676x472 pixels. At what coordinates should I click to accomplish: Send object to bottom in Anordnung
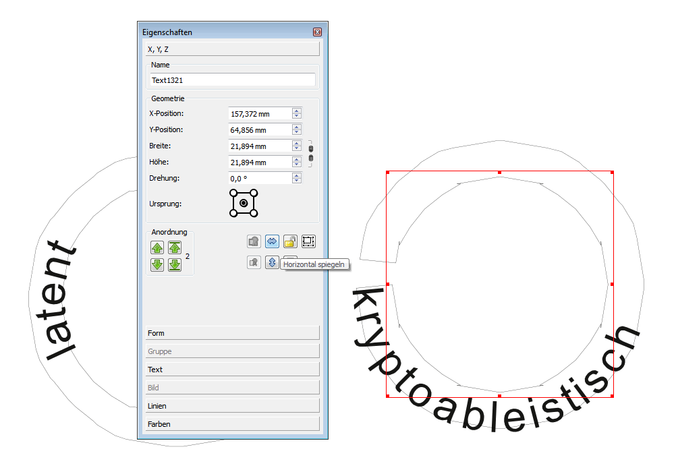(x=175, y=264)
